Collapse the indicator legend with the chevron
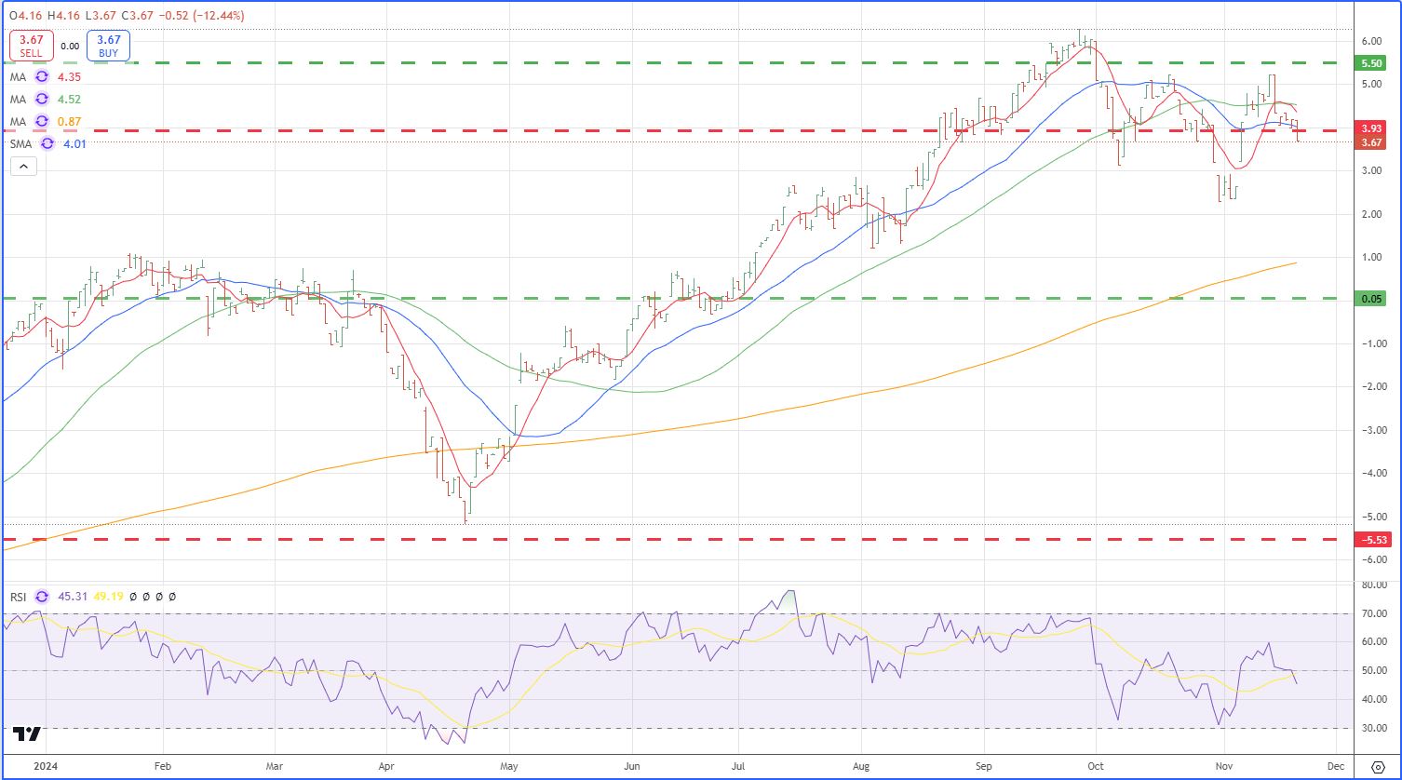Viewport: 1402px width, 780px height. coord(23,167)
